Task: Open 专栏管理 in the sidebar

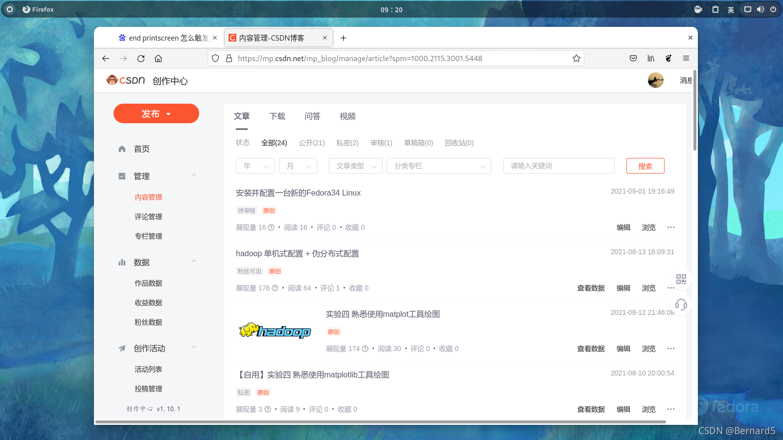Action: pos(148,236)
